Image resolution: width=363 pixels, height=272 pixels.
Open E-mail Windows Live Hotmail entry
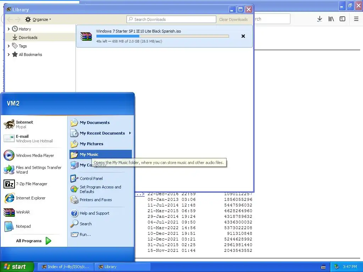tap(28, 138)
